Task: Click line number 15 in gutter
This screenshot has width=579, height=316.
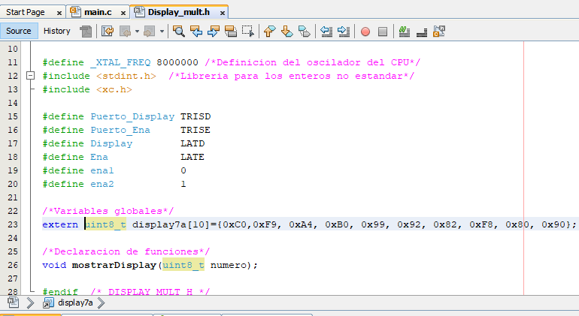Action: point(13,116)
